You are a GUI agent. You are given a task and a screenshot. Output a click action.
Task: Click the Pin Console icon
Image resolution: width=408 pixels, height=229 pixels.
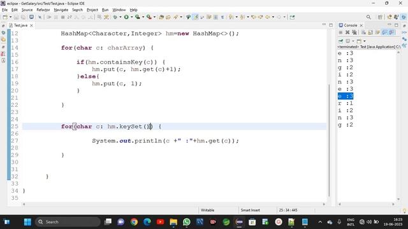340,41
